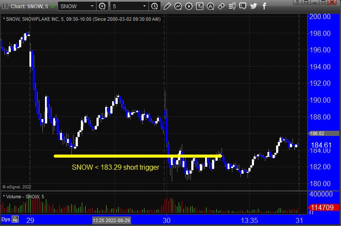Viewport: 341px width, 226px height.
Task: Click the green link status circle
Action: point(53,6)
